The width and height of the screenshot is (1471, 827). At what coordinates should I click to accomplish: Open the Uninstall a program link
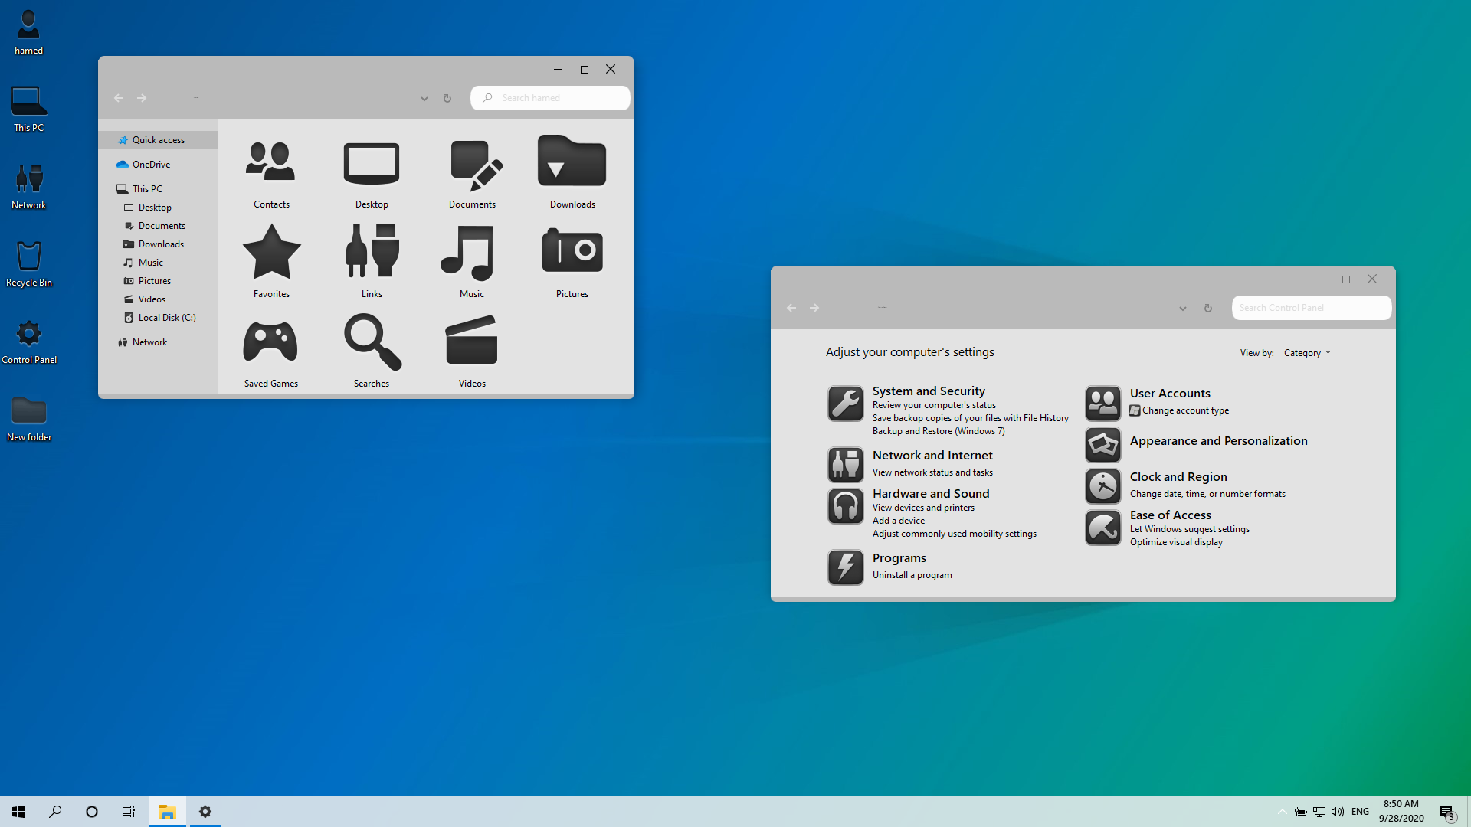(x=912, y=575)
